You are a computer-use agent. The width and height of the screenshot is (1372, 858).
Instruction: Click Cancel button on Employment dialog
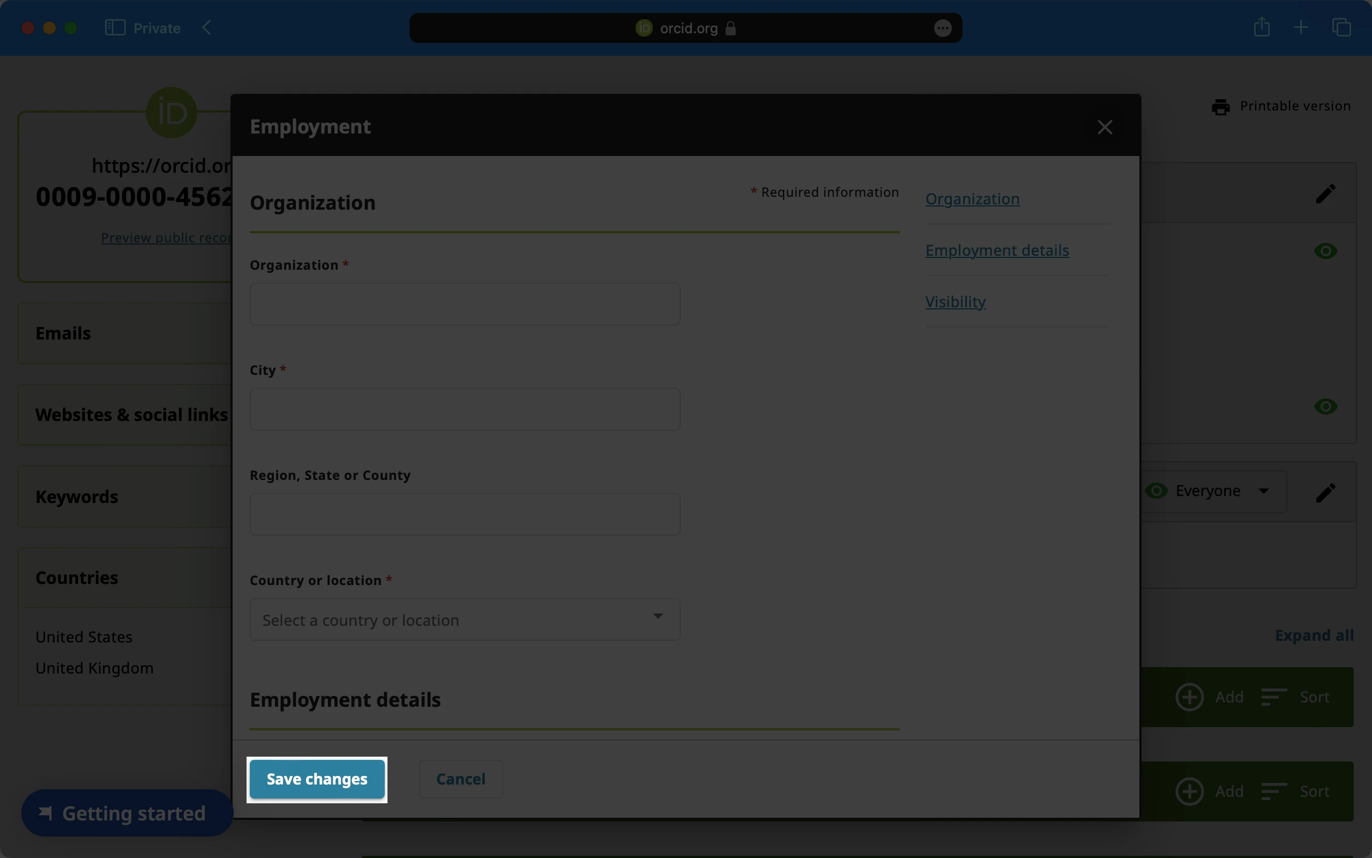[x=460, y=779]
